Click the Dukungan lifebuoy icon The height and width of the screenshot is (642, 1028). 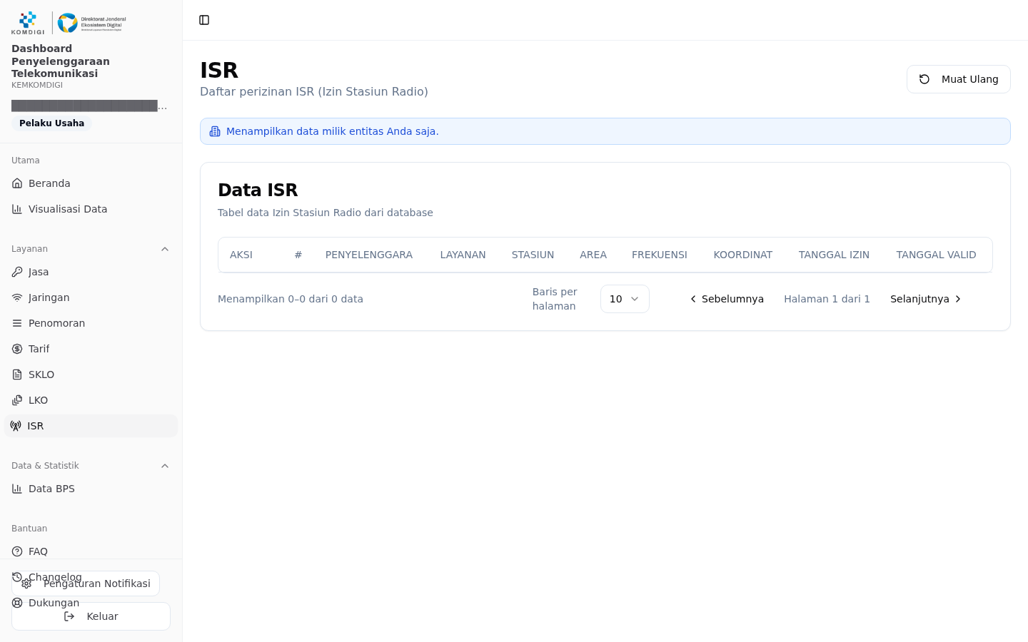tap(17, 603)
